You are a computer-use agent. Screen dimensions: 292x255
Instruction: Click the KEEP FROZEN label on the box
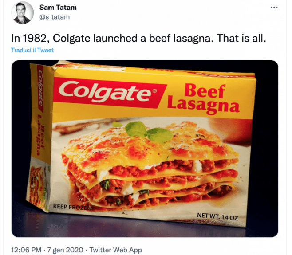point(72,207)
